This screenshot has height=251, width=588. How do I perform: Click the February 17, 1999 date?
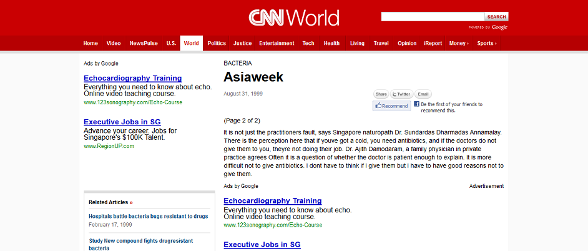[x=110, y=225]
